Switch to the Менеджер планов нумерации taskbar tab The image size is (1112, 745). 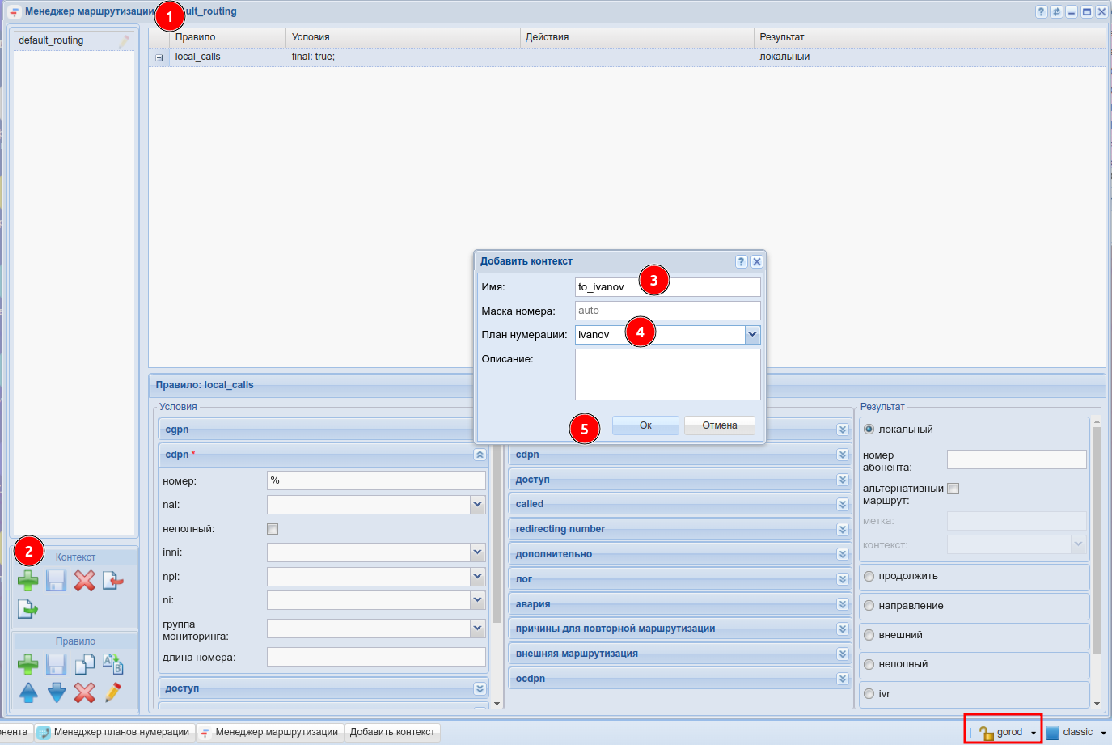(x=115, y=732)
